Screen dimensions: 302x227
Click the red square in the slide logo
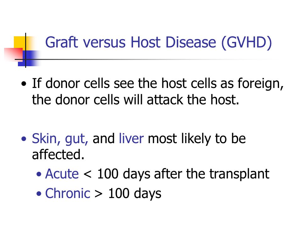pos(14,54)
